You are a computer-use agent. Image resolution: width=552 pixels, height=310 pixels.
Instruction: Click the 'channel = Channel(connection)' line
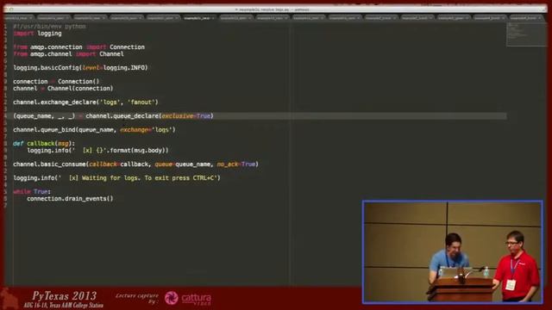coord(63,89)
